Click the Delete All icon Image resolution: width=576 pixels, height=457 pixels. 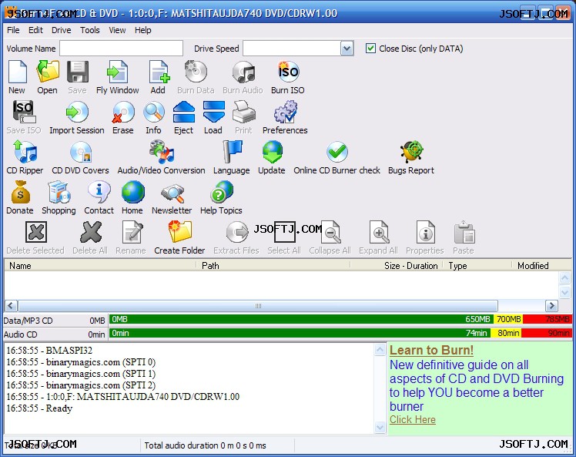pyautogui.click(x=91, y=232)
